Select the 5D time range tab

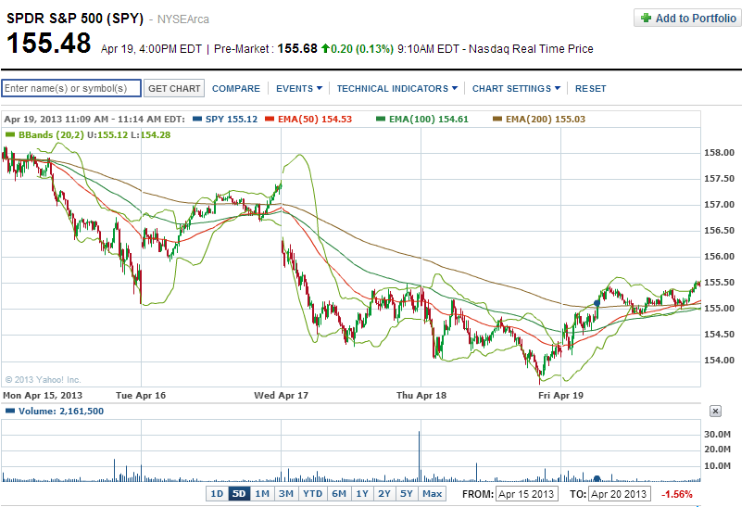click(239, 493)
